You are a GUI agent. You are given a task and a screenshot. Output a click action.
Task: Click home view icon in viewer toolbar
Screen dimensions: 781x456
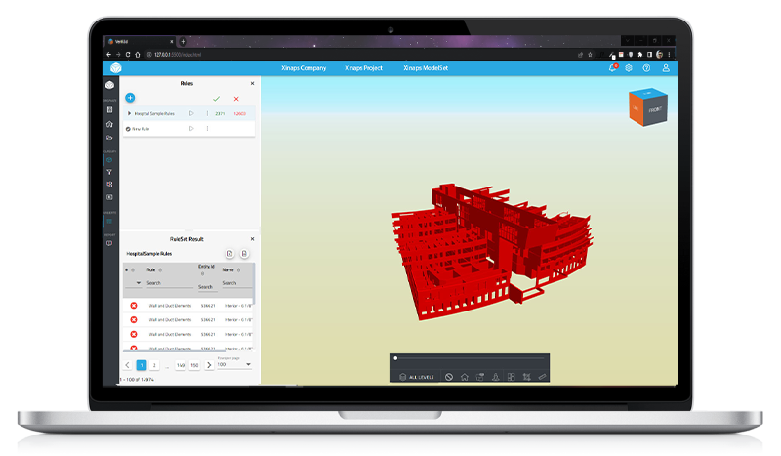click(x=465, y=377)
